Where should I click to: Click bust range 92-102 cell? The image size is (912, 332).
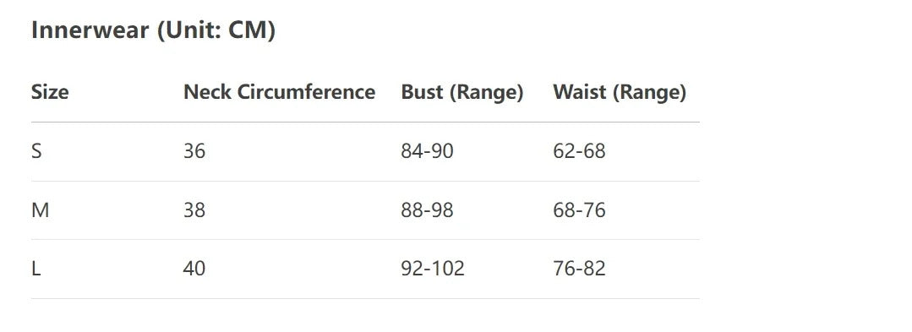coord(433,269)
